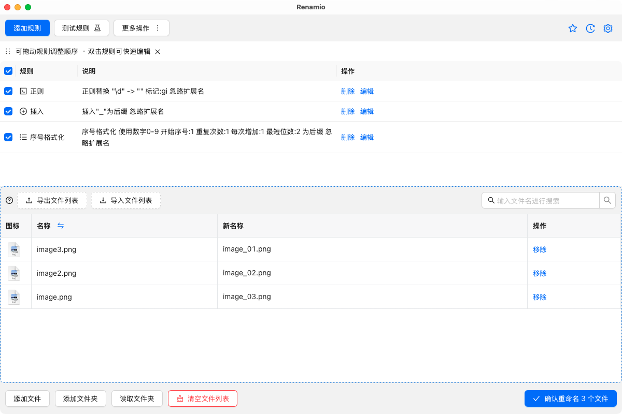This screenshot has width=622, height=414.
Task: Click the help question mark icon
Action: click(x=9, y=200)
